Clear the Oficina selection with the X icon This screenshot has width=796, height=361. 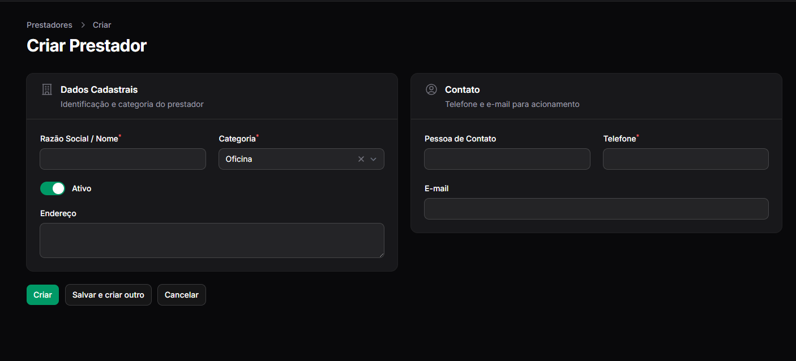point(361,159)
